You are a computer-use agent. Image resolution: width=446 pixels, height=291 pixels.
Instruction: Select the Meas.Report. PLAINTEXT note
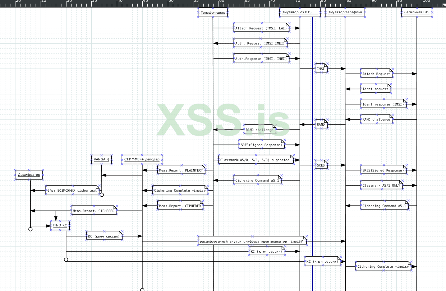pyautogui.click(x=181, y=170)
